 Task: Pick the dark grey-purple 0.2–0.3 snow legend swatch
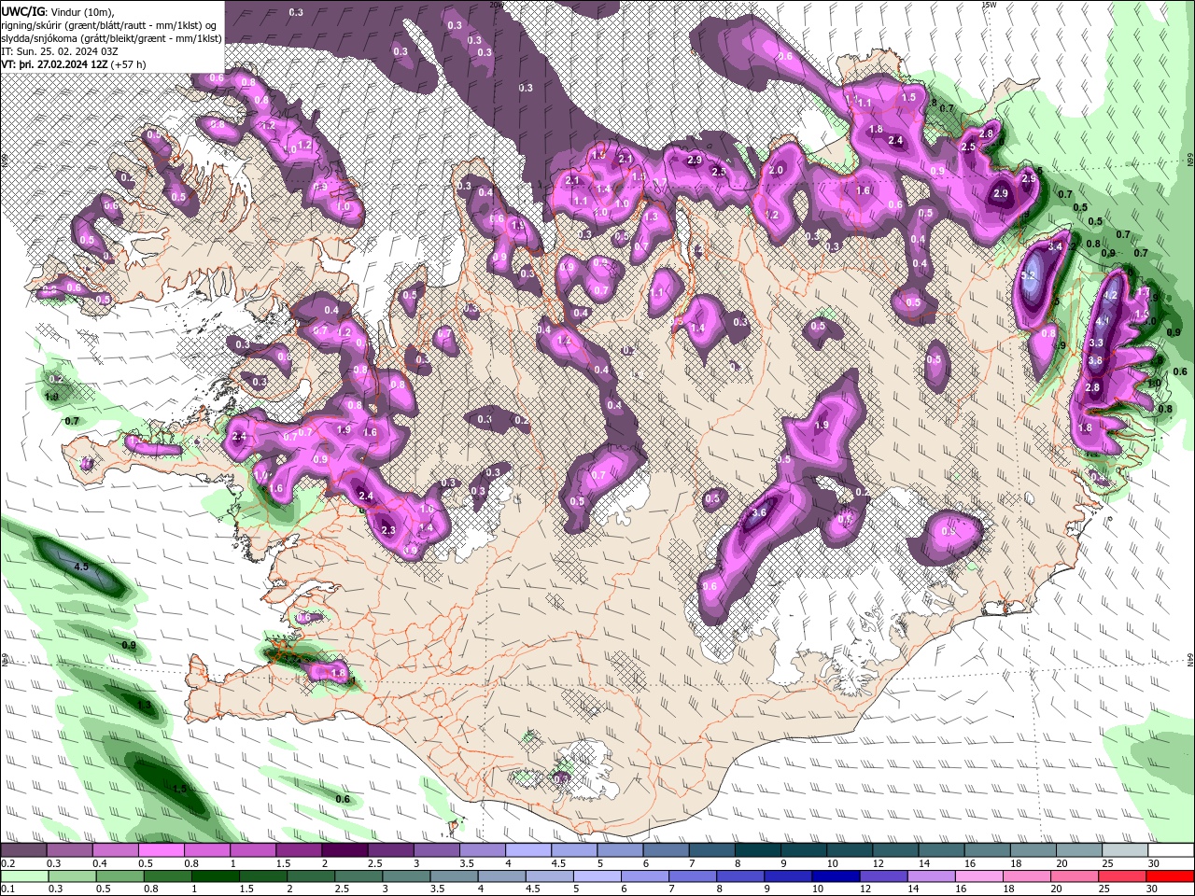23,850
